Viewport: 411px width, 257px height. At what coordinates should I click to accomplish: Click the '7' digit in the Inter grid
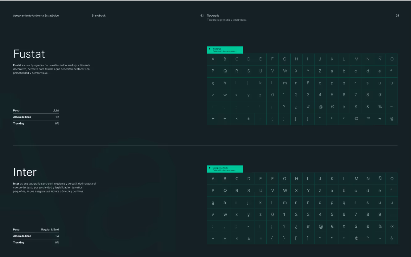pyautogui.click(x=356, y=214)
